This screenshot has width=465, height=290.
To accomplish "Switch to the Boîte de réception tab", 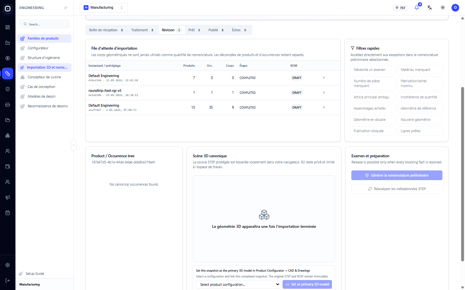I will pos(106,30).
